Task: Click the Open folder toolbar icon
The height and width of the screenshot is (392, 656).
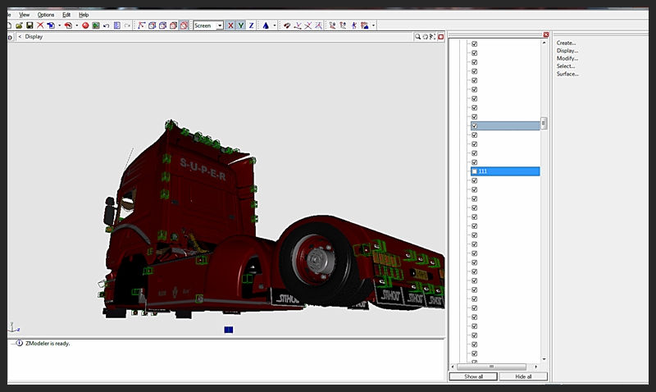Action: click(x=19, y=25)
